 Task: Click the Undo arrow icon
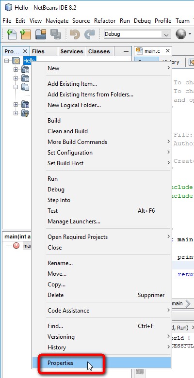(x=75, y=34)
